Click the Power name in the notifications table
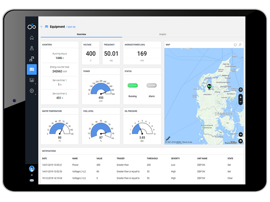The image size is (270, 202). [75, 165]
